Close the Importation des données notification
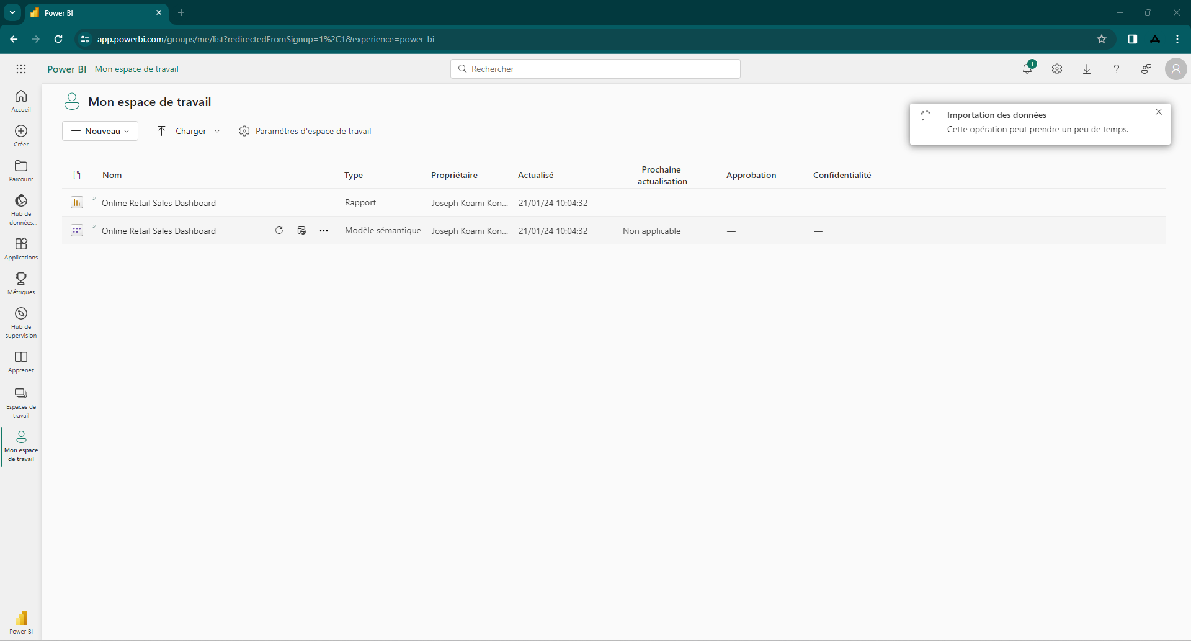 (1159, 112)
